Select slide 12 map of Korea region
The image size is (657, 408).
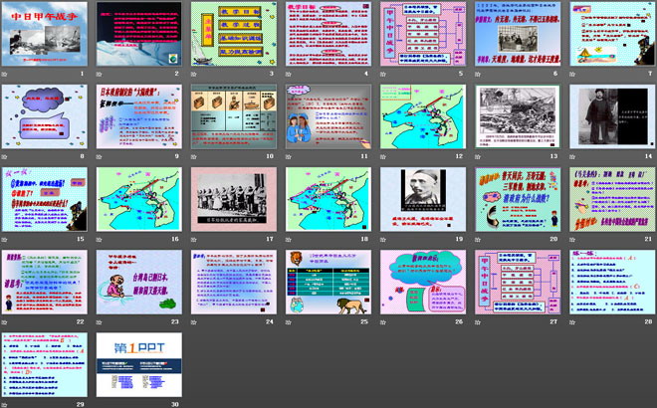tap(423, 116)
